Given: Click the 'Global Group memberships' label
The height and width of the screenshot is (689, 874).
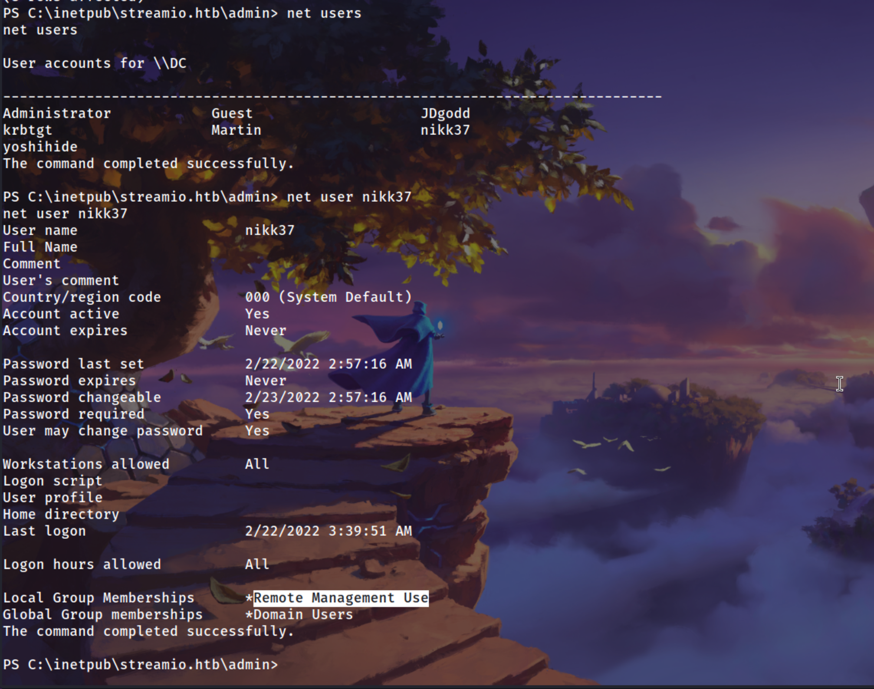Looking at the screenshot, I should coord(103,614).
